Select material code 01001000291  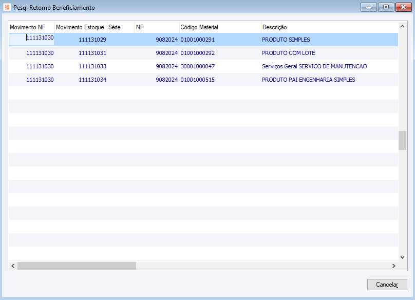[197, 40]
